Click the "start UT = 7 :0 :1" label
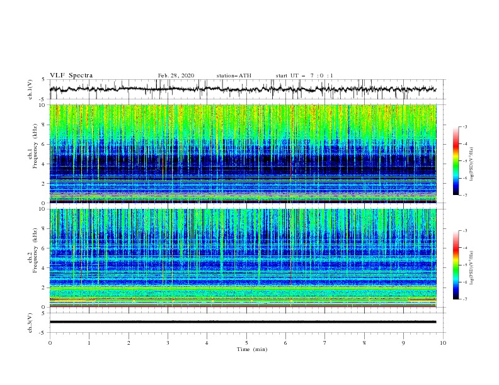The image size is (499, 385). pos(304,75)
